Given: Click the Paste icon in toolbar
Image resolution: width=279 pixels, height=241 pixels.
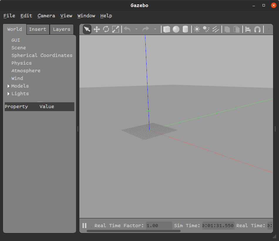Looking at the screenshot, I should coord(236,29).
